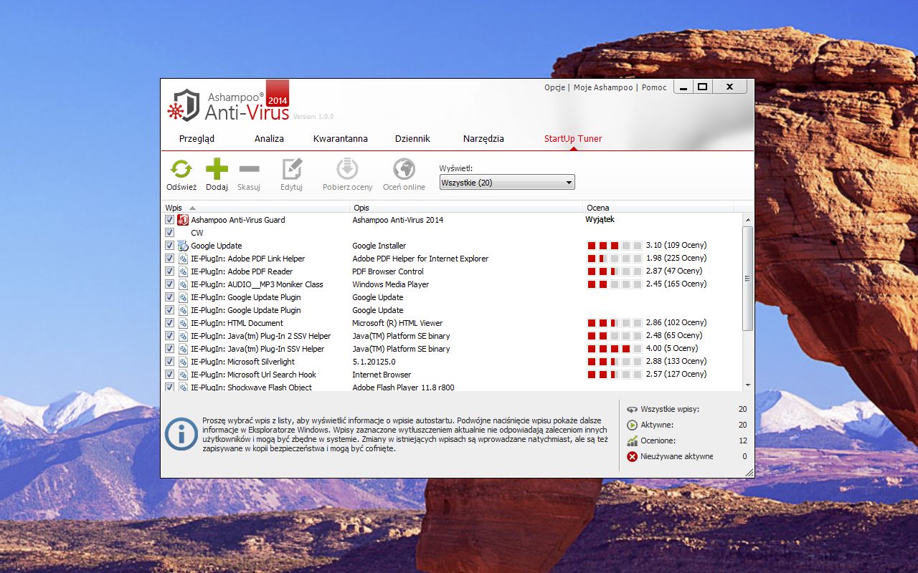
Task: Open the Kwarantanna tab
Action: (341, 139)
